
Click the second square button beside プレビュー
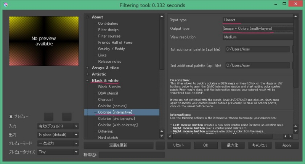(x=67, y=116)
